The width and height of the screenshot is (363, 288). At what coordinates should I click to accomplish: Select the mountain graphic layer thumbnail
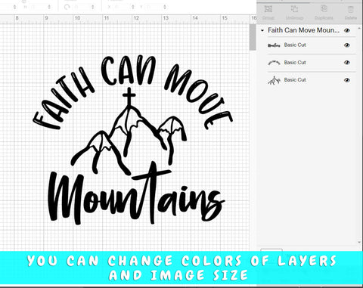pos(274,80)
